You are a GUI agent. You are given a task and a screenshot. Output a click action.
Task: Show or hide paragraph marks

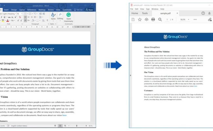[48, 21]
